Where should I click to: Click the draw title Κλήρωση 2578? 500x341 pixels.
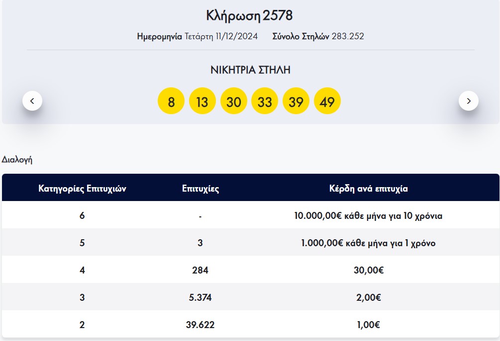pyautogui.click(x=250, y=15)
